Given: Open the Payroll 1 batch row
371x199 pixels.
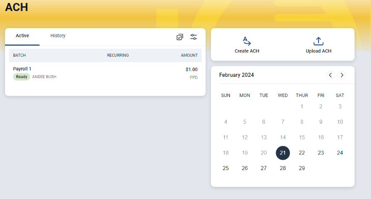Looking at the screenshot, I should pyautogui.click(x=105, y=73).
